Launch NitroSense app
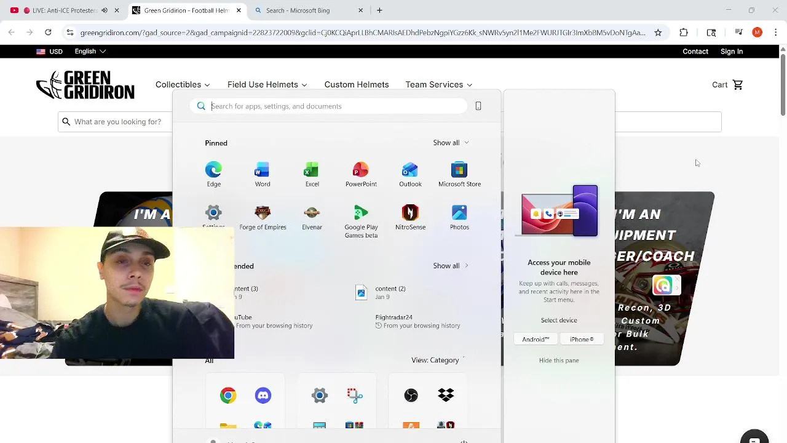The height and width of the screenshot is (443, 787). click(x=410, y=218)
